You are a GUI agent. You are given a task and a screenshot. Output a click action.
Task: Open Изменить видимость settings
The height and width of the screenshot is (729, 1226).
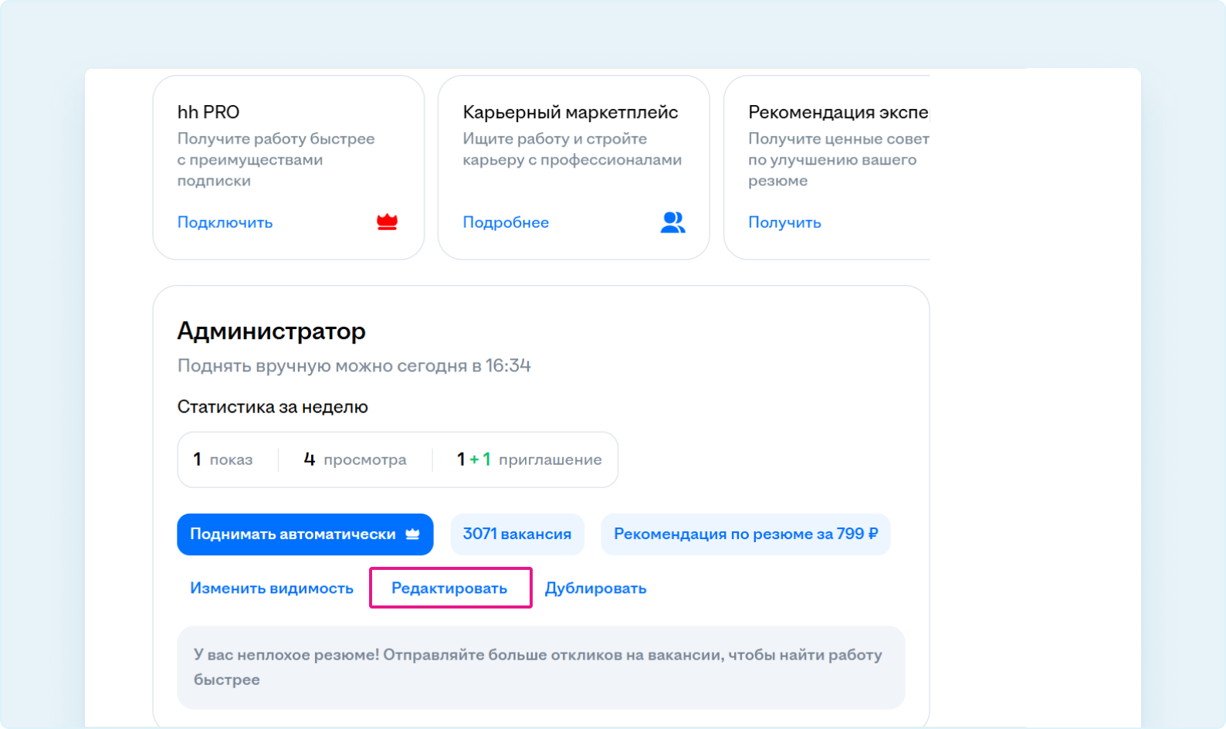(x=272, y=588)
